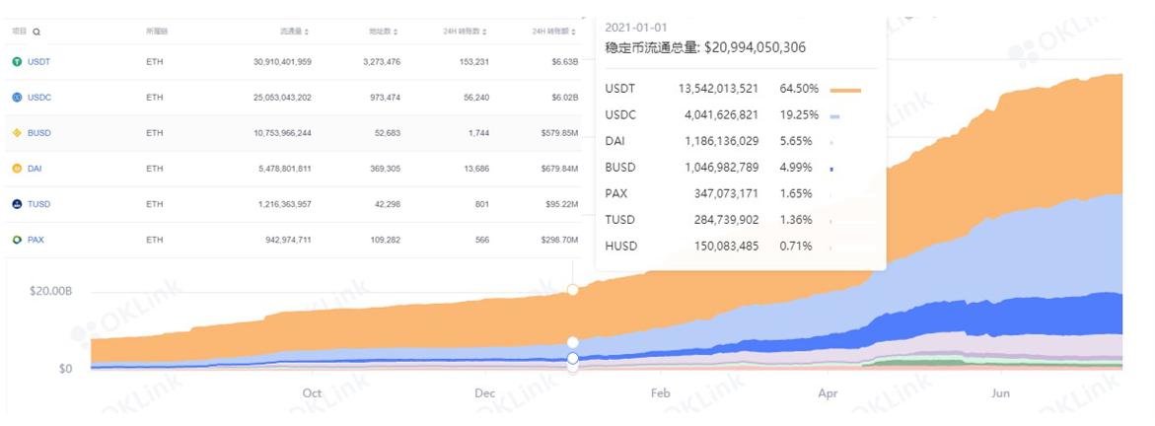Click tooltip HUSD value 150,083,485

pos(726,247)
